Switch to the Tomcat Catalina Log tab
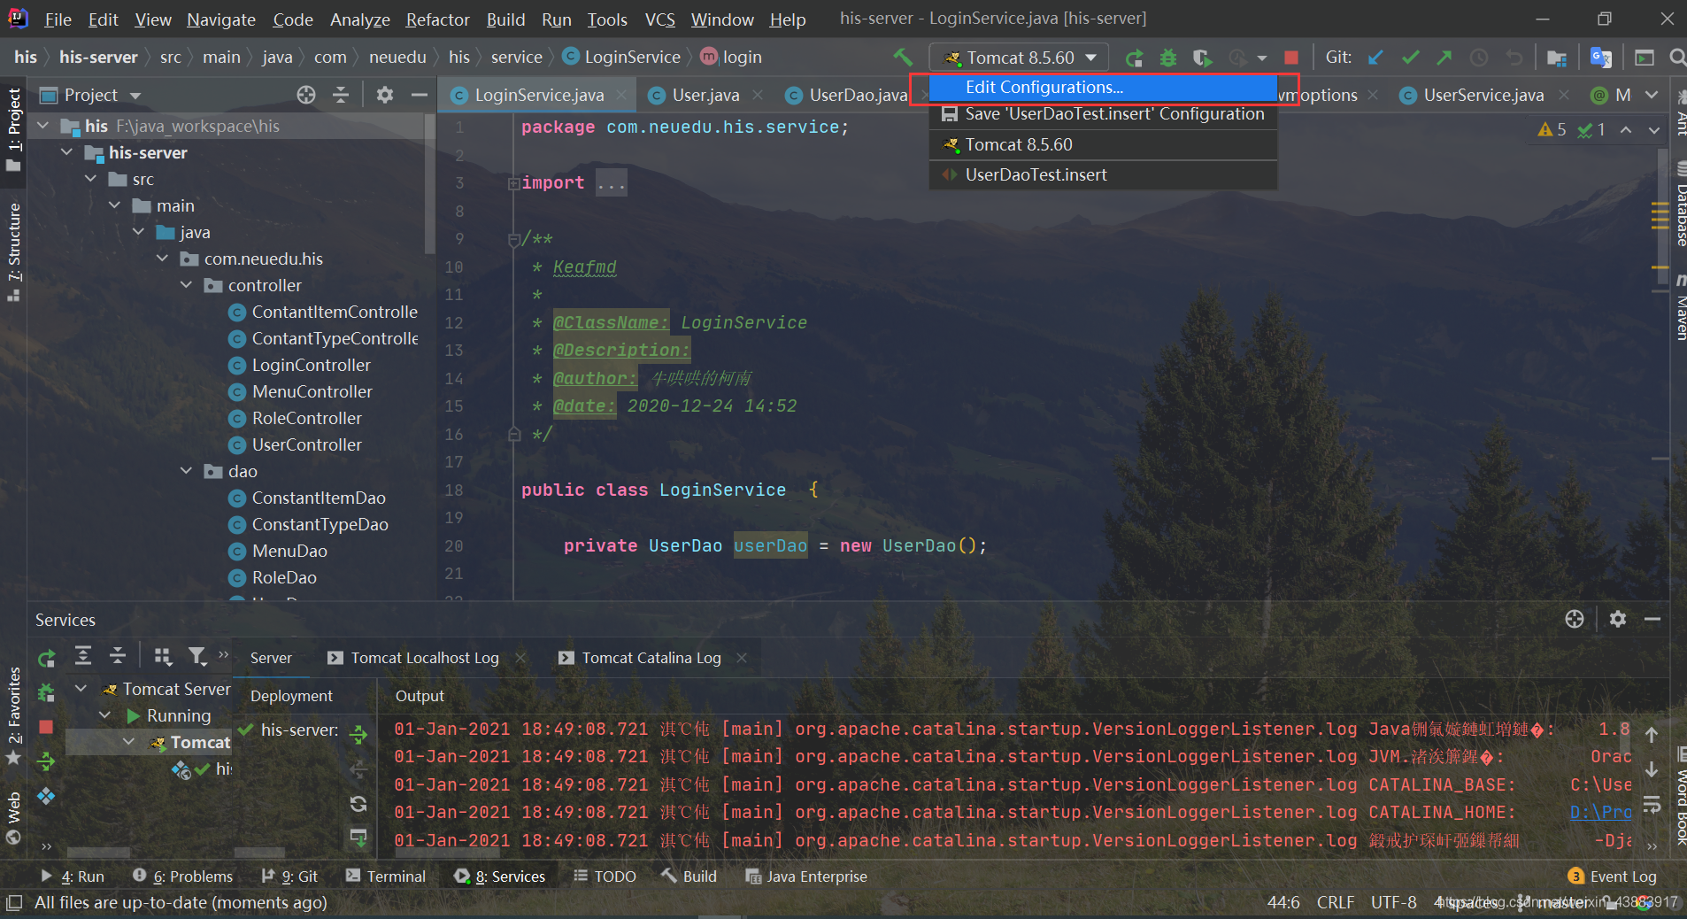 click(x=651, y=658)
